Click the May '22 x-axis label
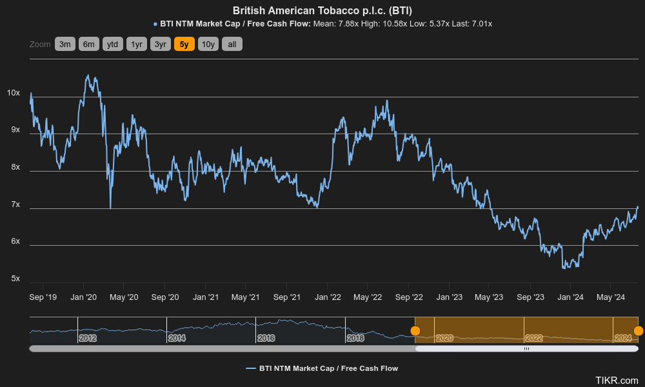Viewport: 645px width, 387px height. coord(368,297)
